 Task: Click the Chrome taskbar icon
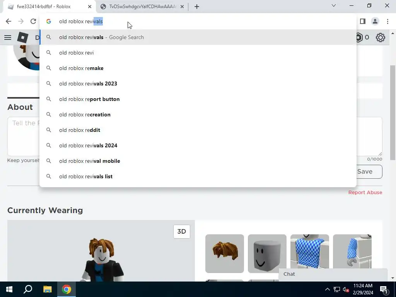point(67,289)
